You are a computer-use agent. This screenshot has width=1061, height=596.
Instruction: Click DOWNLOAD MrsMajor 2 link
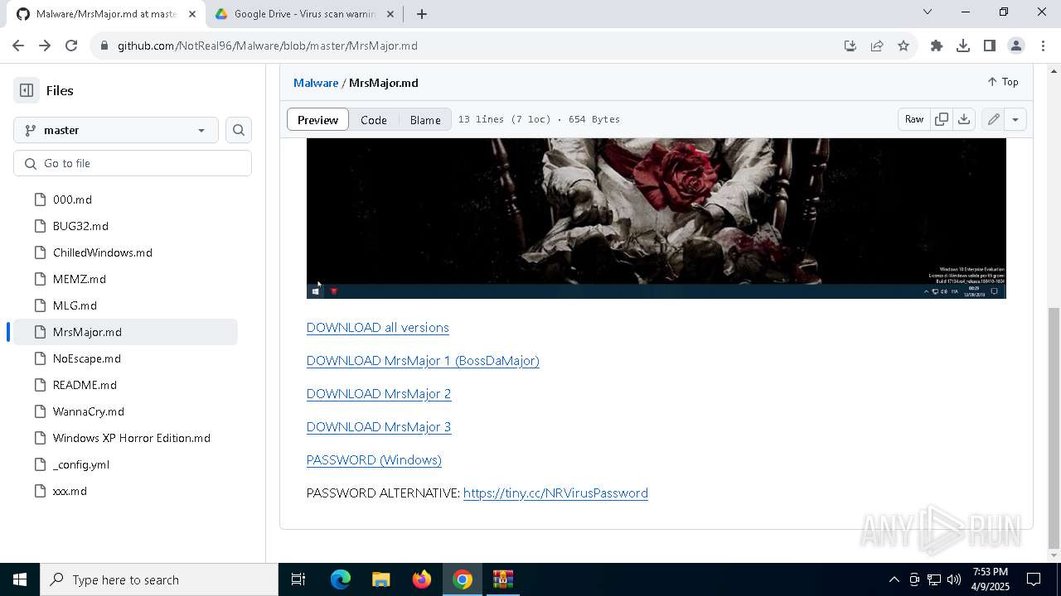[x=379, y=394]
